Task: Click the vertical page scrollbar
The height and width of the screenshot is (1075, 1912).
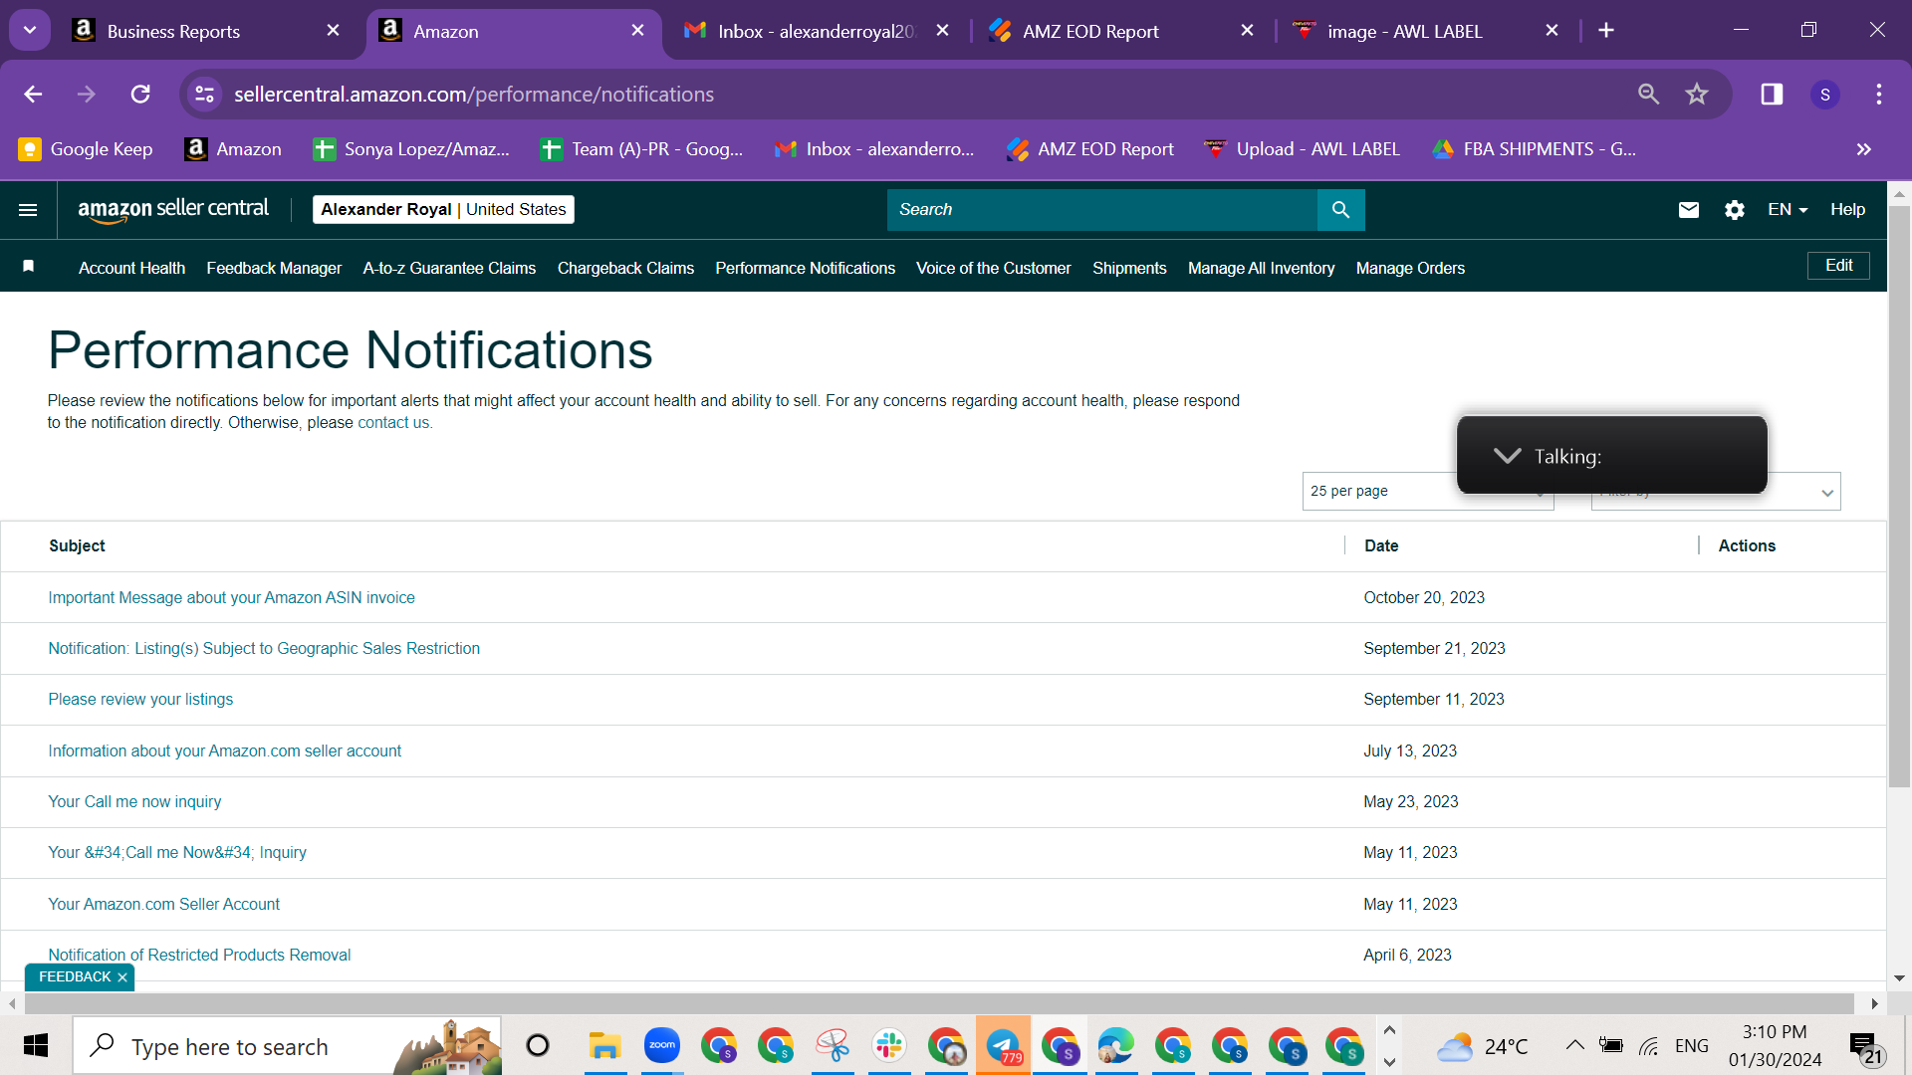Action: (1899, 498)
